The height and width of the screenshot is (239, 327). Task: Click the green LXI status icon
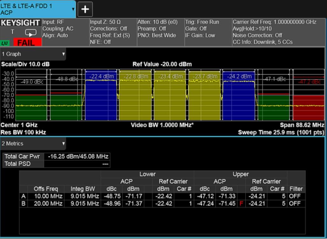tap(5, 43)
